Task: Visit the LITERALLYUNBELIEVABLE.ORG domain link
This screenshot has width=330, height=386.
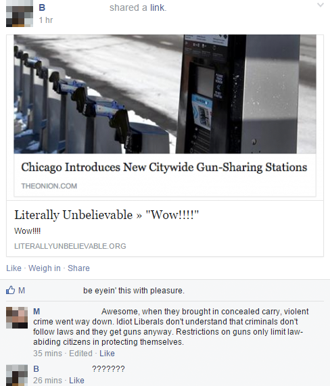Action: pos(70,246)
